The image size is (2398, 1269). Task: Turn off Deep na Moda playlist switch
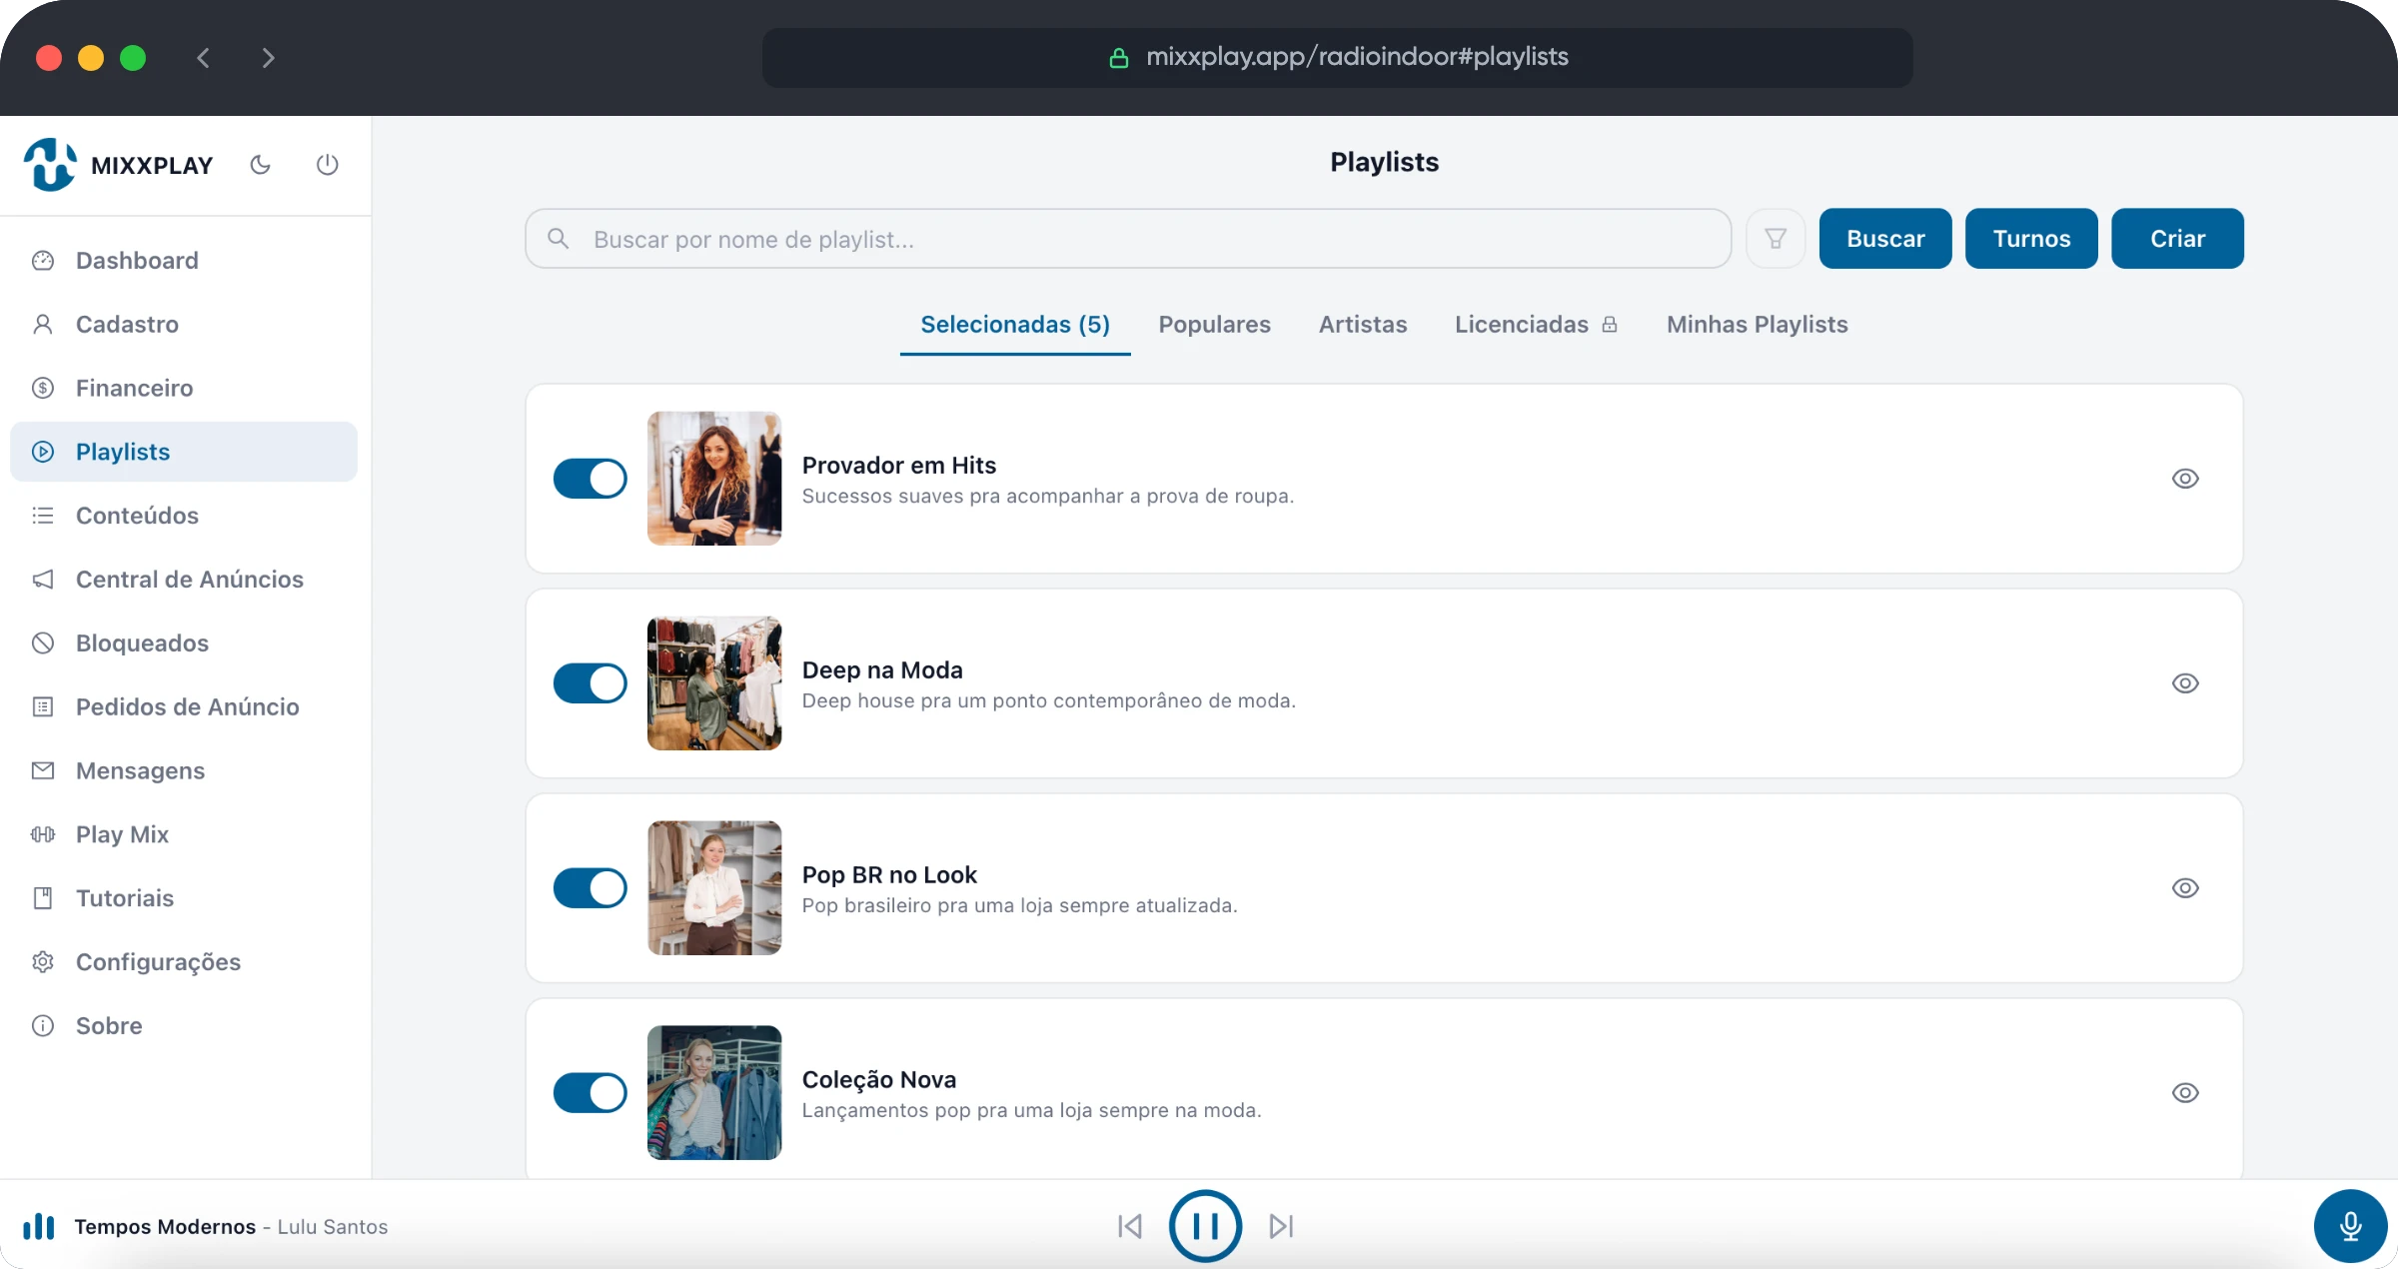click(591, 683)
